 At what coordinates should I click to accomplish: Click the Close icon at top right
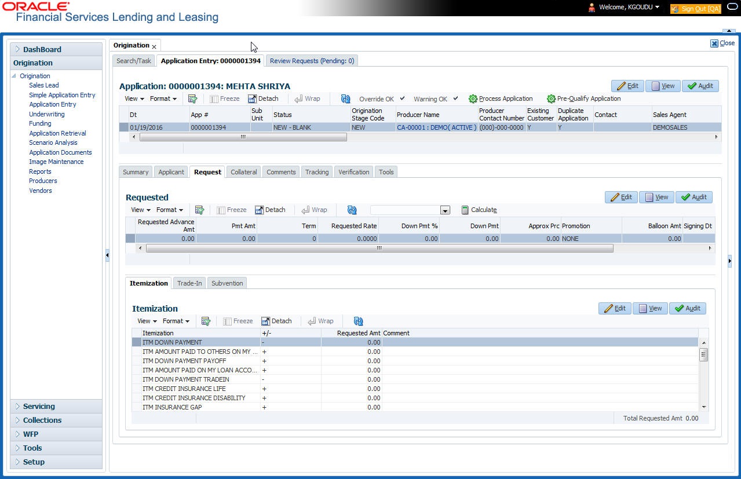point(714,43)
